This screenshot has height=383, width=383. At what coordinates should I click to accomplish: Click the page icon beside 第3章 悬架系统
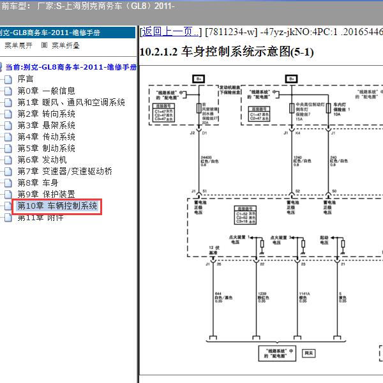pyautogui.click(x=8, y=125)
